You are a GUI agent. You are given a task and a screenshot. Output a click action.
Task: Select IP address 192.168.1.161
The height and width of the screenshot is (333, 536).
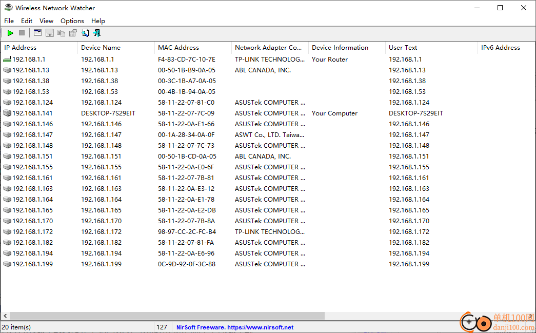pos(33,178)
